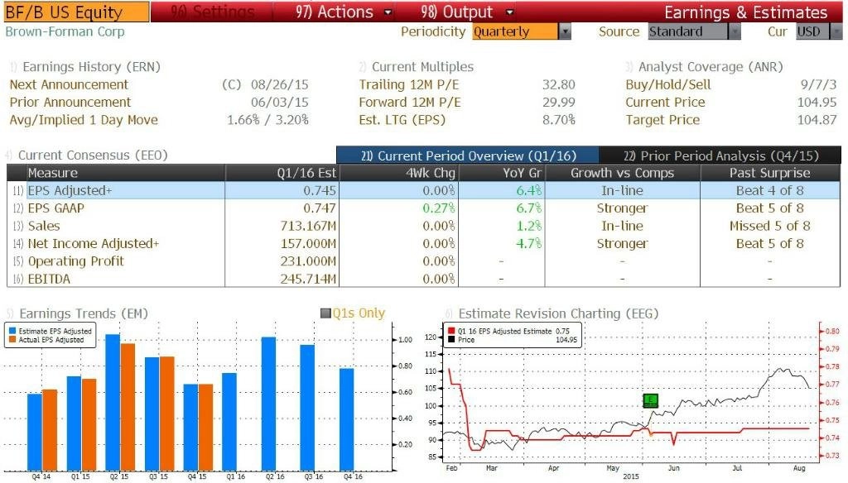Open Estimate Revision Charting (EEG) link
The height and width of the screenshot is (483, 848).
(558, 313)
